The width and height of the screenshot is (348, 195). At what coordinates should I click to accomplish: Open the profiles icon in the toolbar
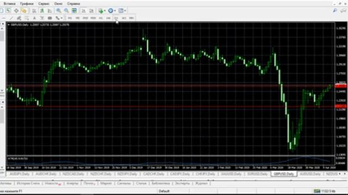click(9, 11)
